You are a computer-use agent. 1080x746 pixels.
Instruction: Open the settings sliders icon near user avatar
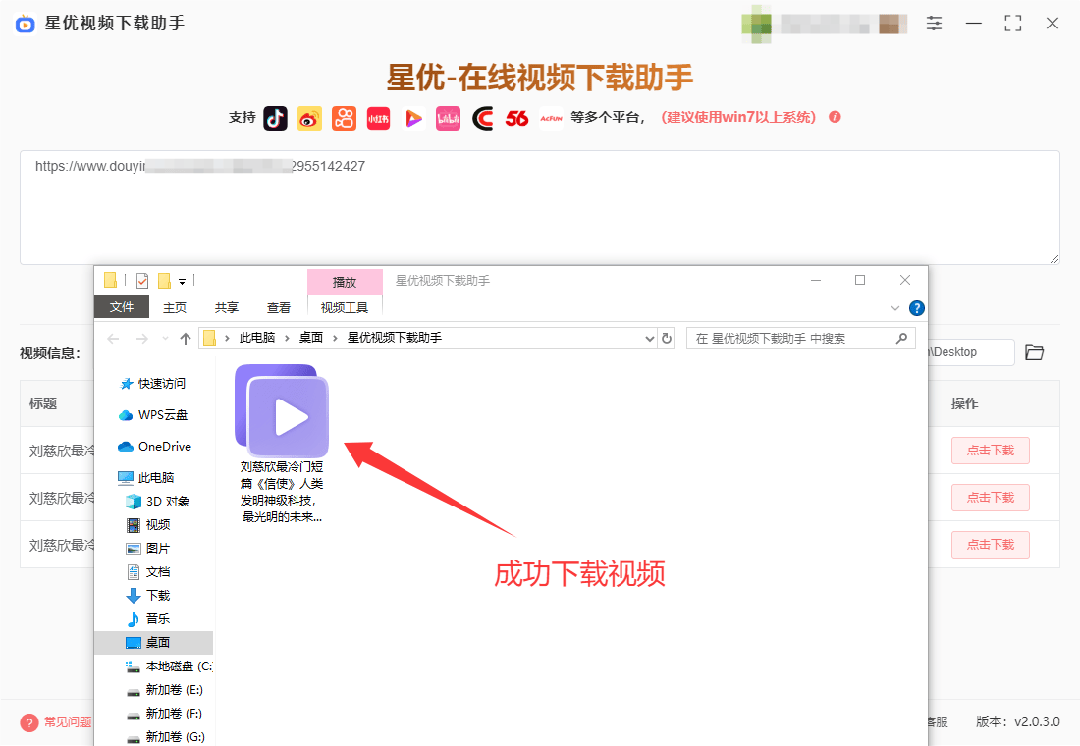pos(934,24)
